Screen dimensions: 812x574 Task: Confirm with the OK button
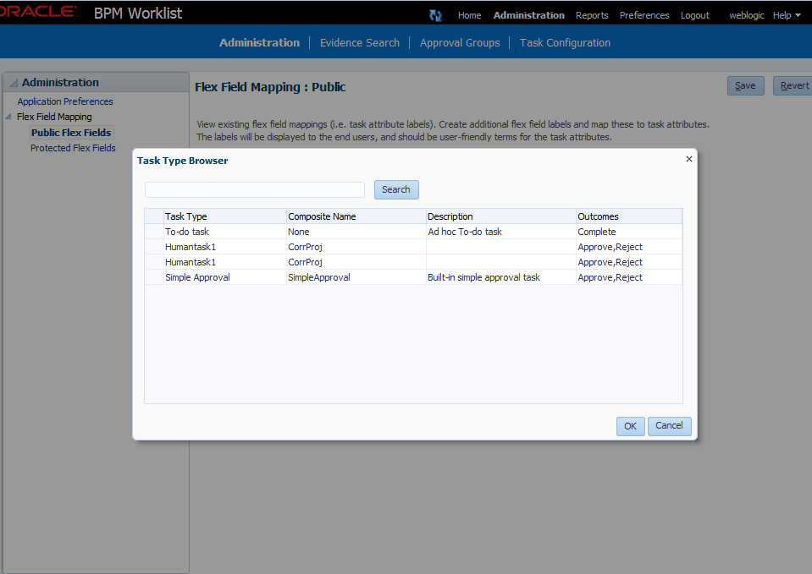coord(630,426)
